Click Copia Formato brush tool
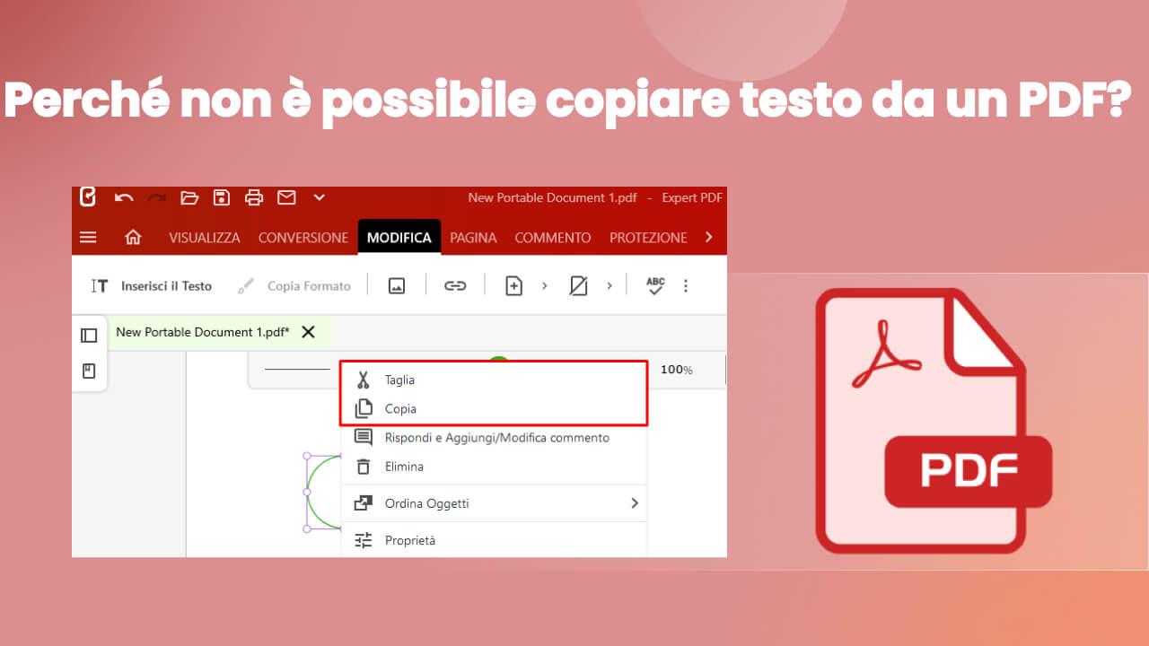1149x646 pixels. coord(294,286)
